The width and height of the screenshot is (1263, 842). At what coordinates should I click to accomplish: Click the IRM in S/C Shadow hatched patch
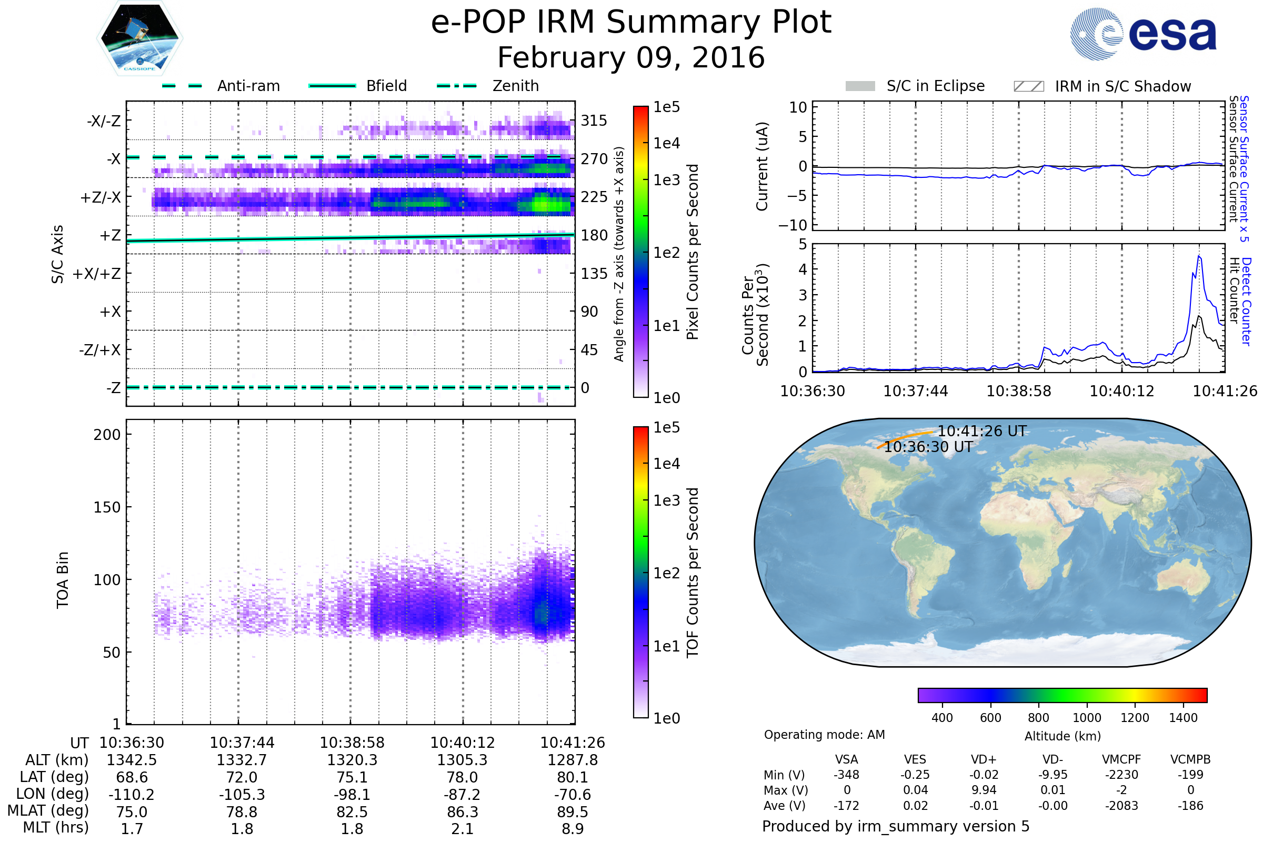[1029, 86]
